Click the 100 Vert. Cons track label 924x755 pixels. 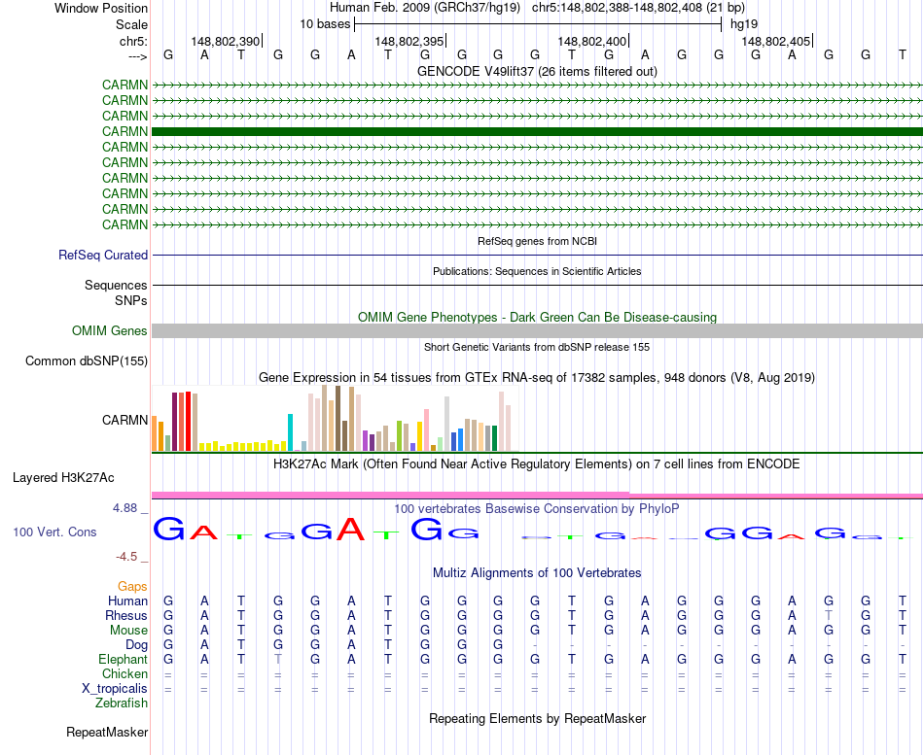54,532
